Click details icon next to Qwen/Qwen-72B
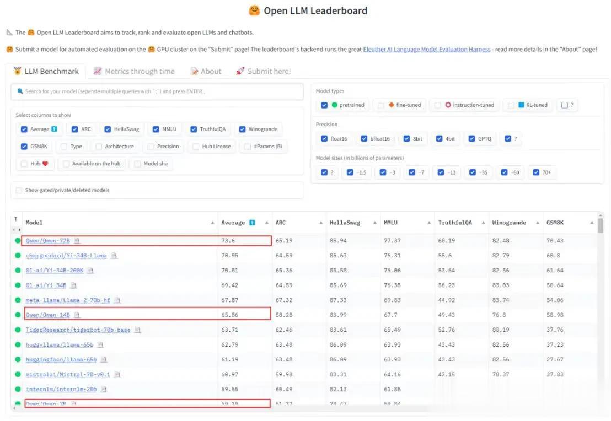Image resolution: width=611 pixels, height=421 pixels. pos(77,241)
